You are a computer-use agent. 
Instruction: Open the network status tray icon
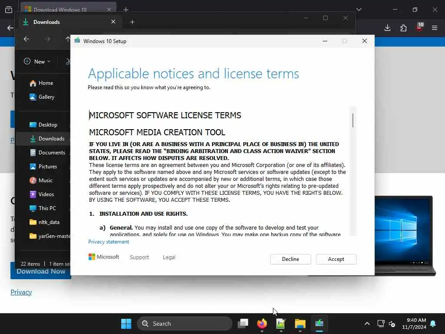pos(381,324)
